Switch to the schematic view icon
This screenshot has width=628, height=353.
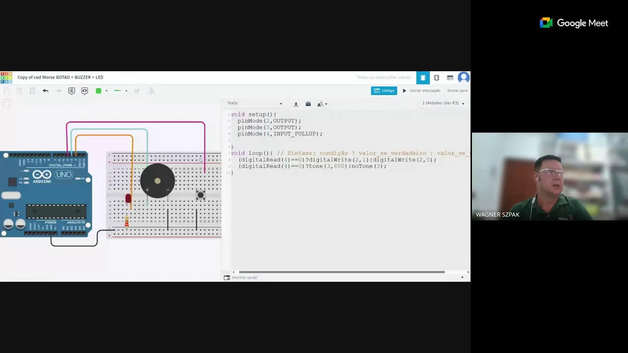(436, 77)
